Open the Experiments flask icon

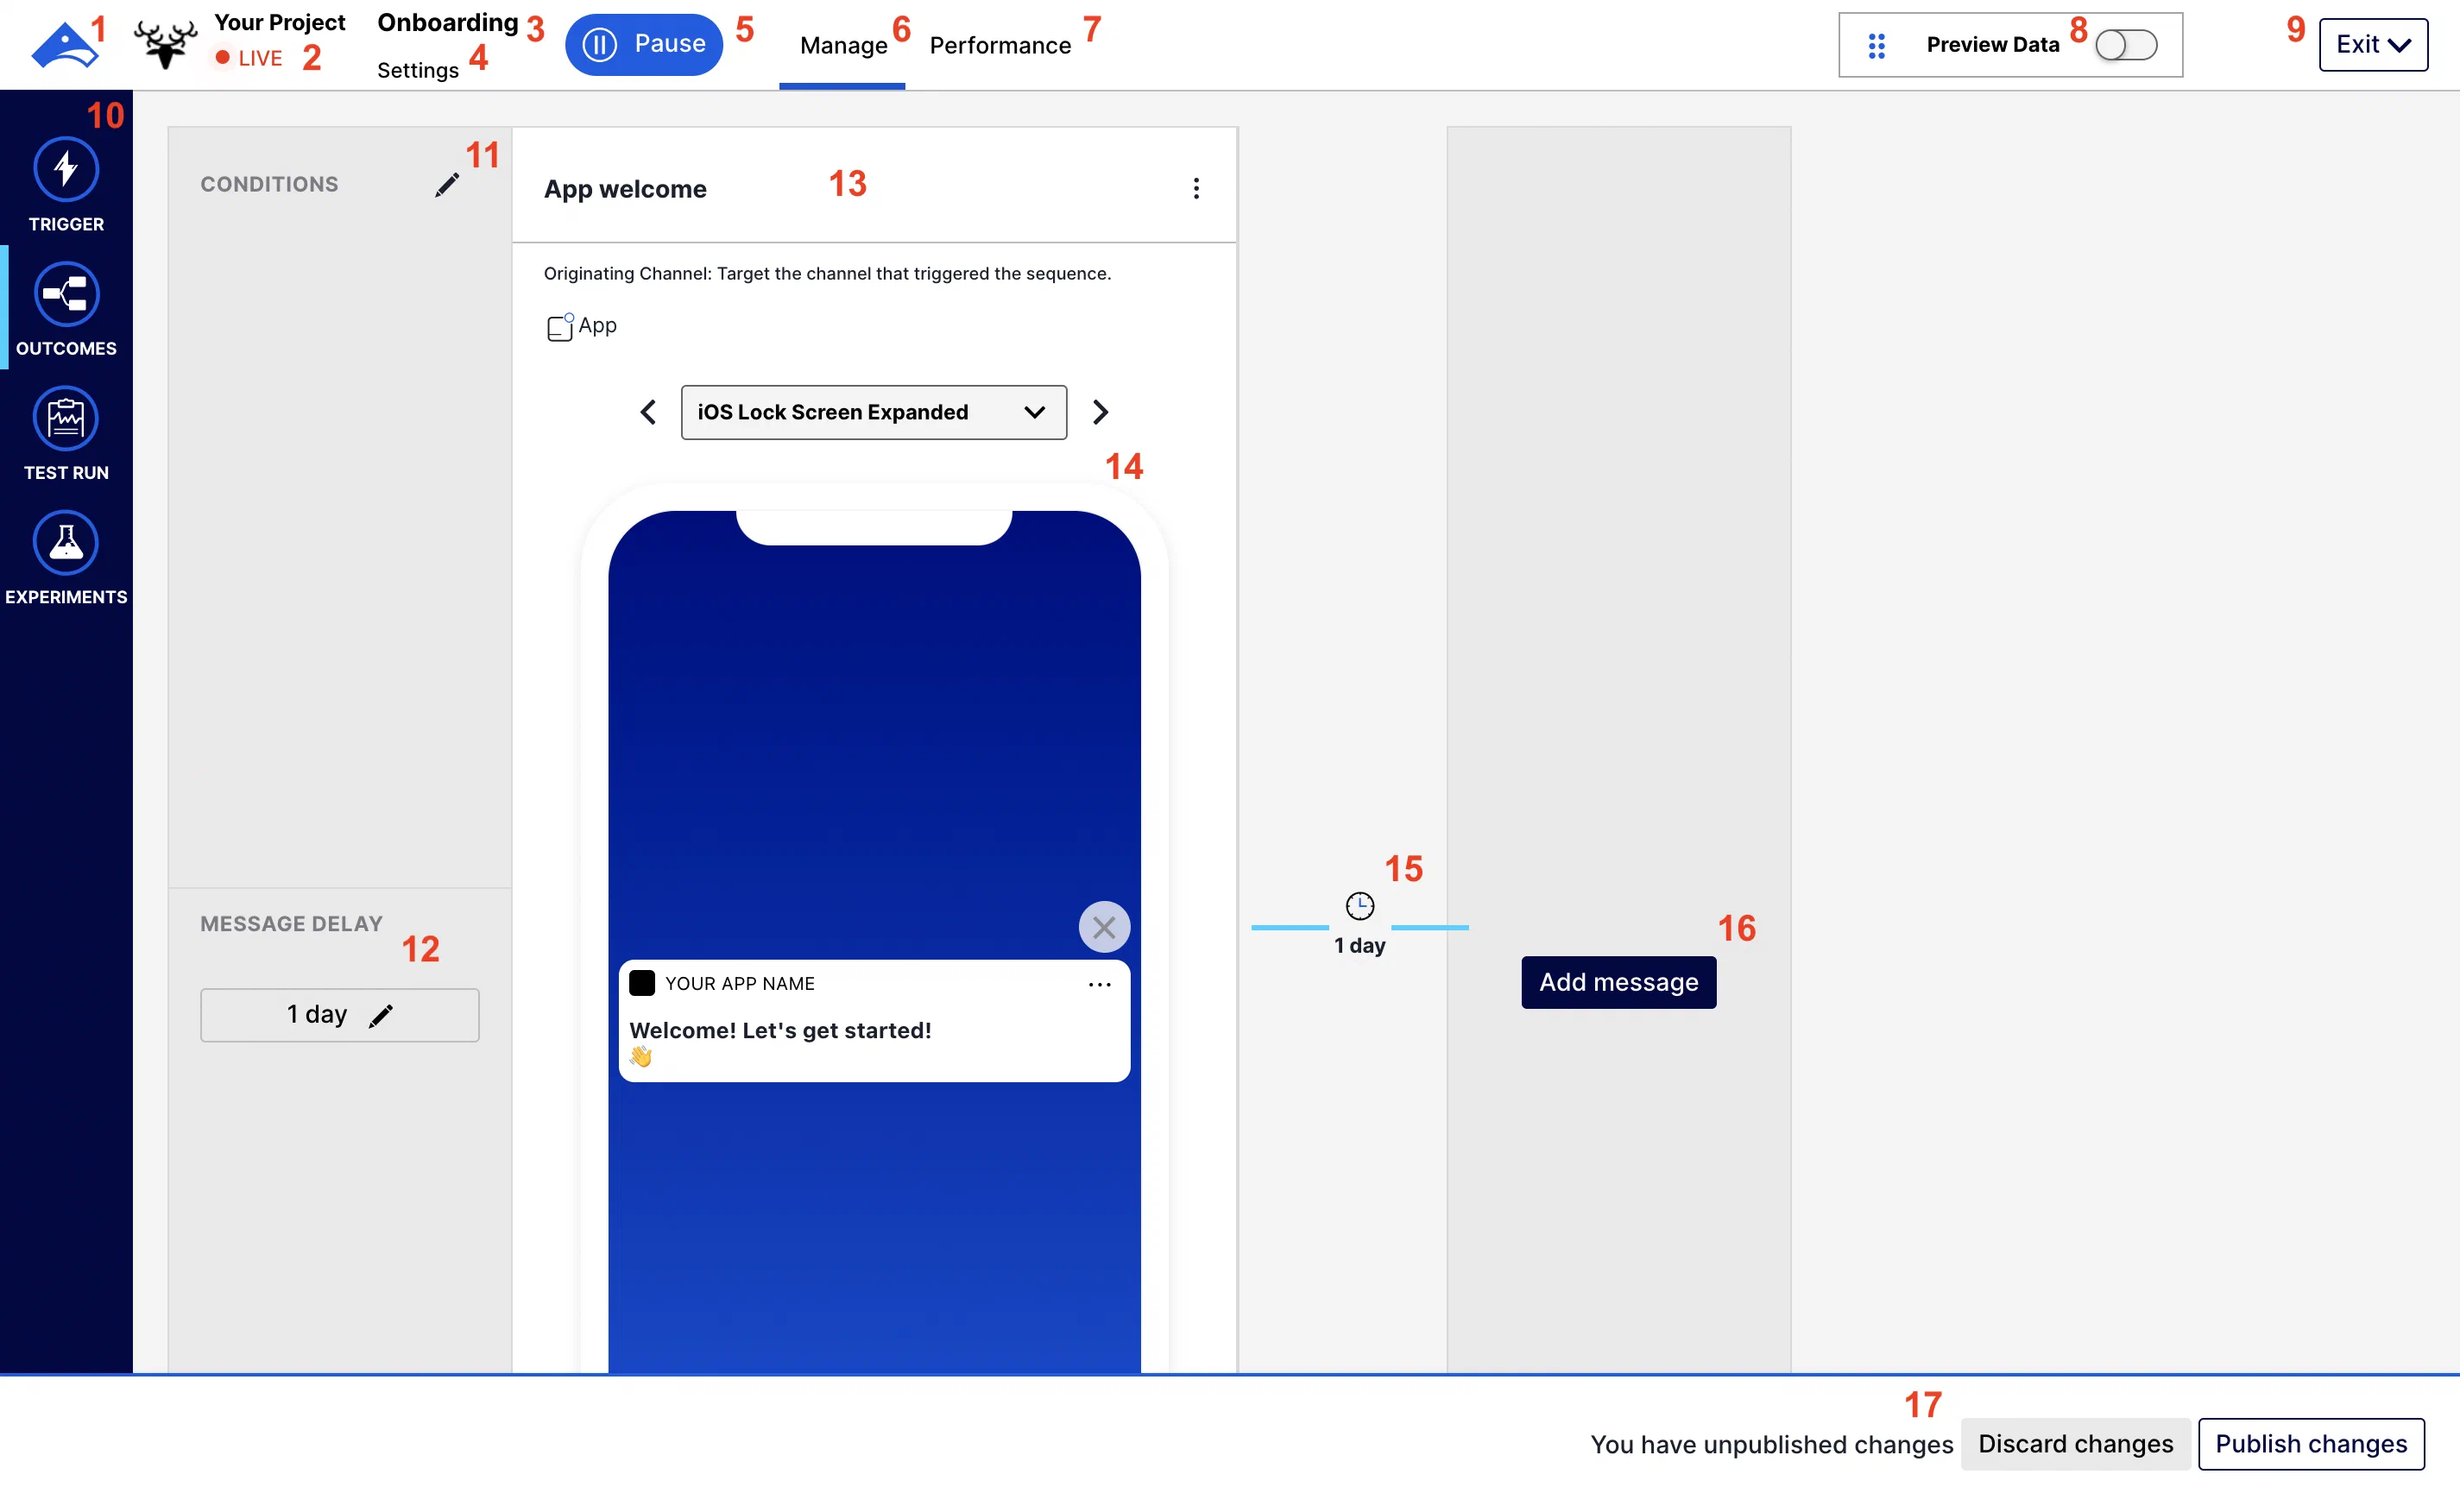click(x=66, y=543)
